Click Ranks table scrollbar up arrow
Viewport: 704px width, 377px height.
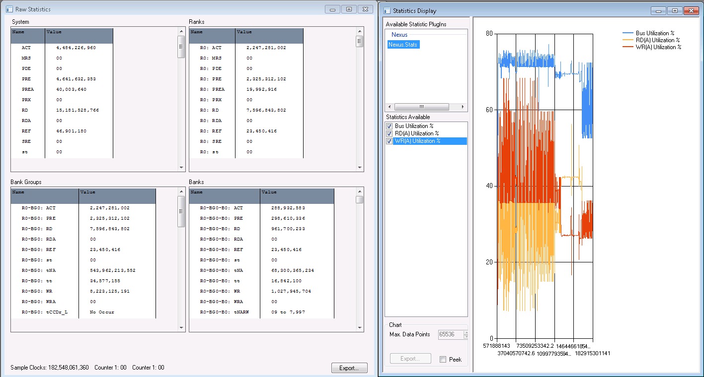pyautogui.click(x=360, y=31)
